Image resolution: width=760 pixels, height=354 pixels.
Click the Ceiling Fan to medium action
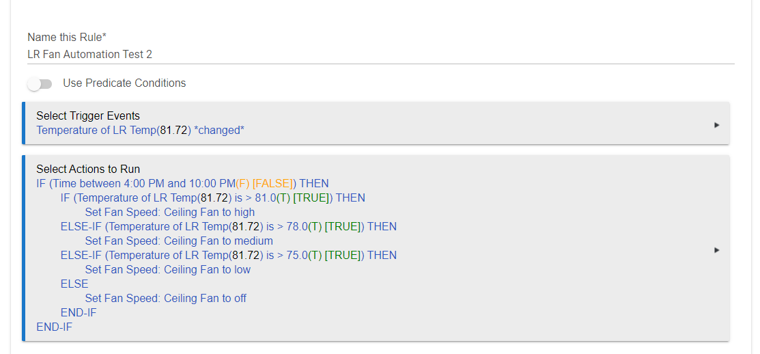pos(179,241)
